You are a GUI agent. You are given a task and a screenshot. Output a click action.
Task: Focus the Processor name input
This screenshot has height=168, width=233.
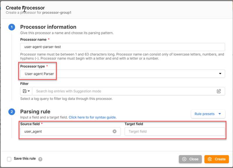[x=122, y=47]
